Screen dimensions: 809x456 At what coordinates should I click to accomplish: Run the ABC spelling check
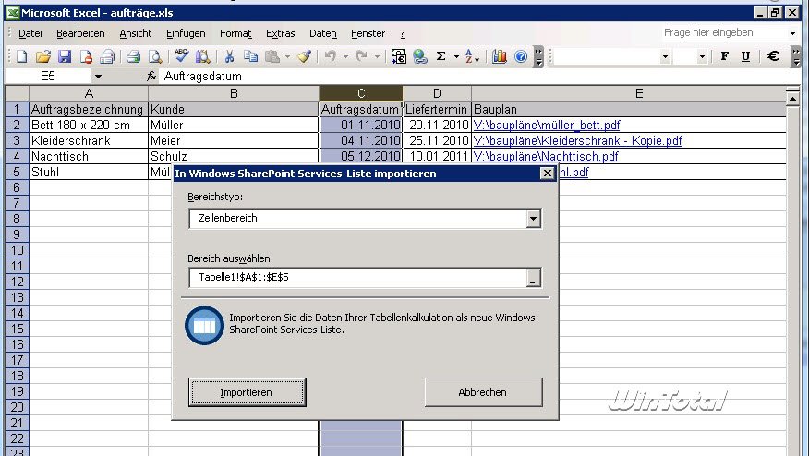[x=182, y=56]
